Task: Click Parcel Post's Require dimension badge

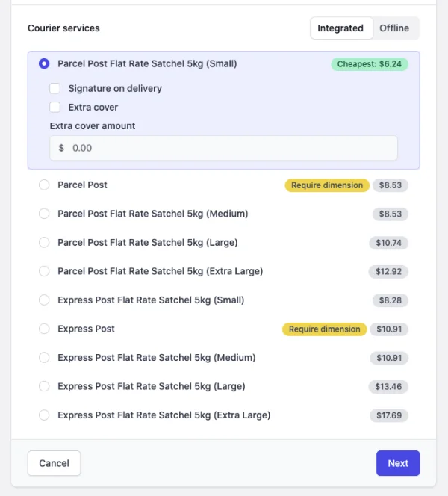Action: pyautogui.click(x=327, y=185)
